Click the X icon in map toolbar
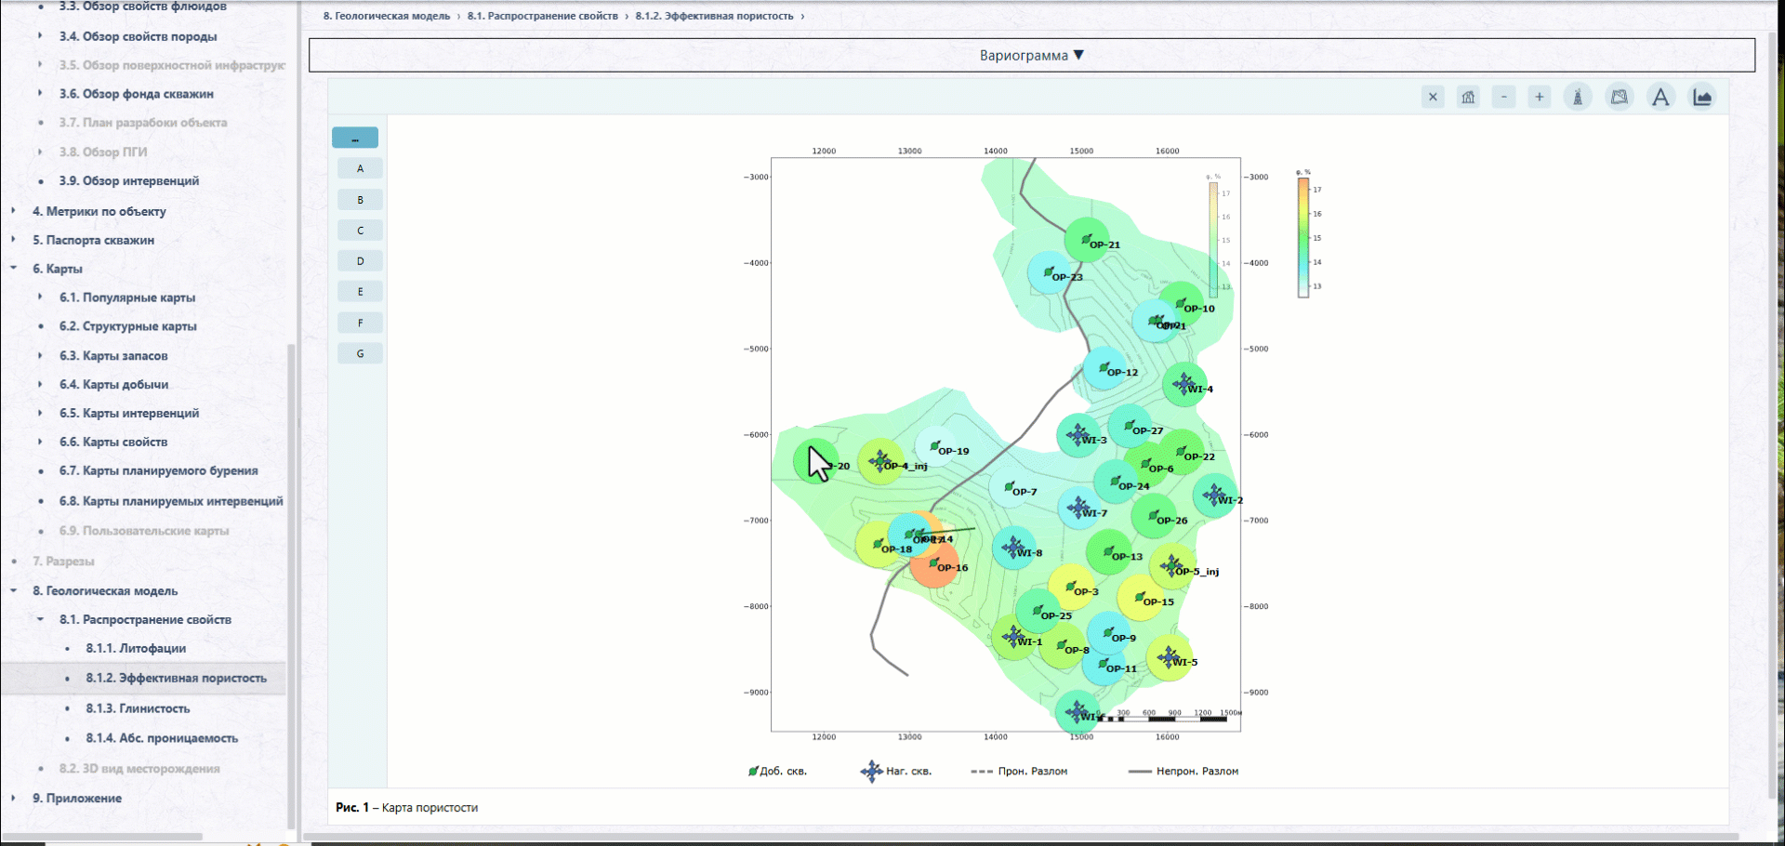The height and width of the screenshot is (846, 1785). pos(1433,97)
